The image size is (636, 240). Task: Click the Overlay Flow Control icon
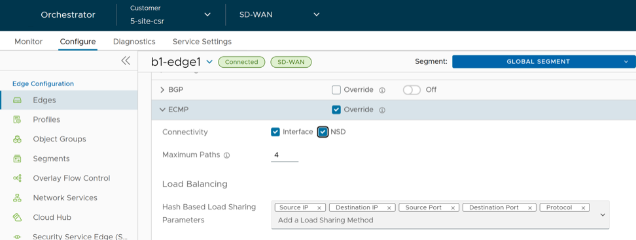tap(17, 178)
